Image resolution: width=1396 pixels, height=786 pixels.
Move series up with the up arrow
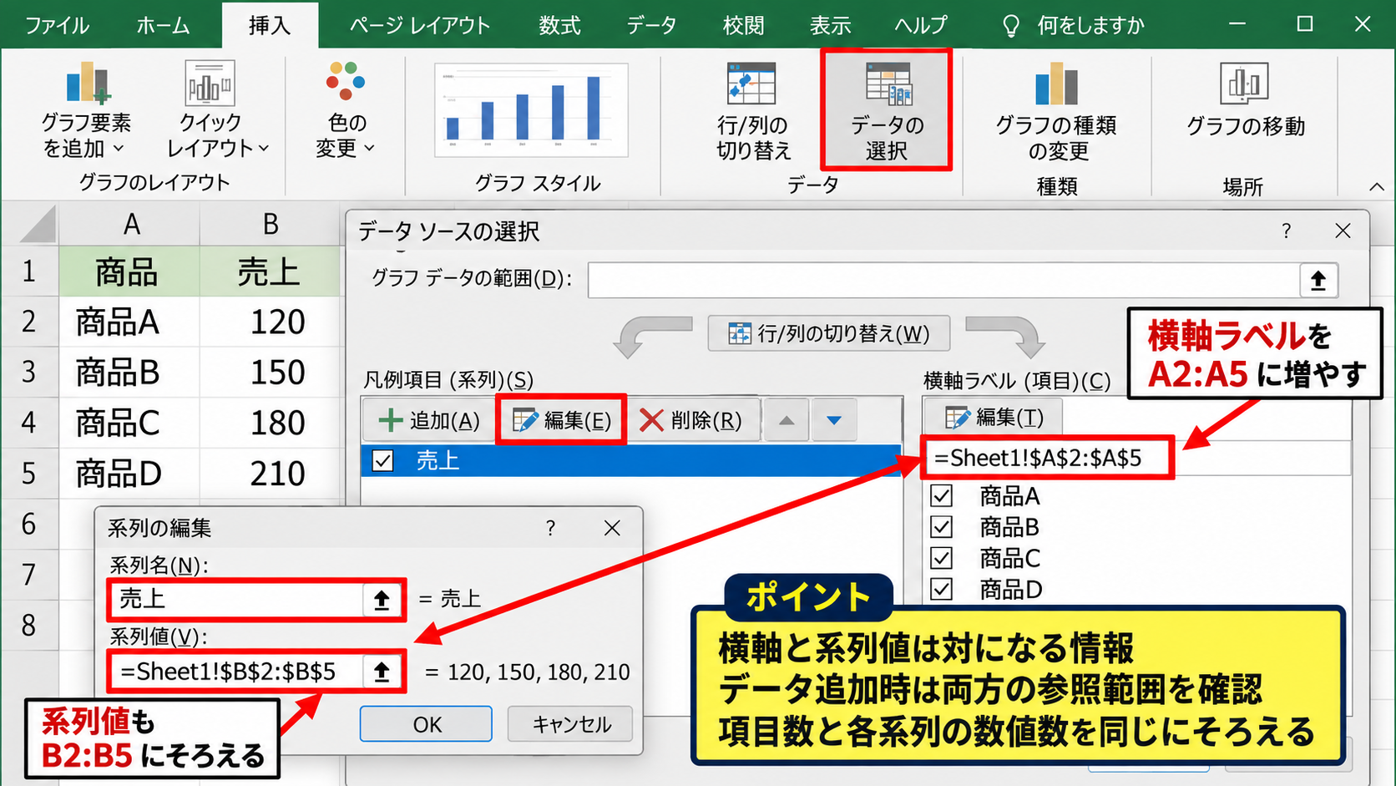(x=787, y=420)
